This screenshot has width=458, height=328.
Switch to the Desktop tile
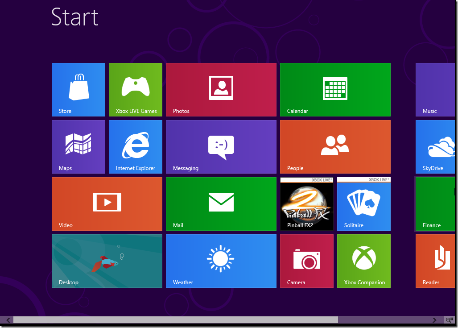tap(107, 261)
